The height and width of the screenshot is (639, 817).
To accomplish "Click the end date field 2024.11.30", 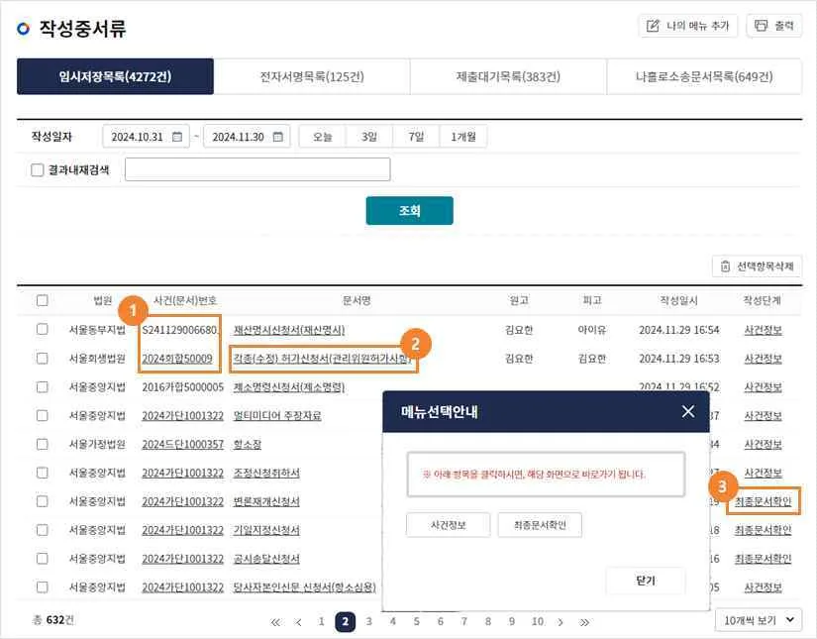I will click(x=247, y=137).
